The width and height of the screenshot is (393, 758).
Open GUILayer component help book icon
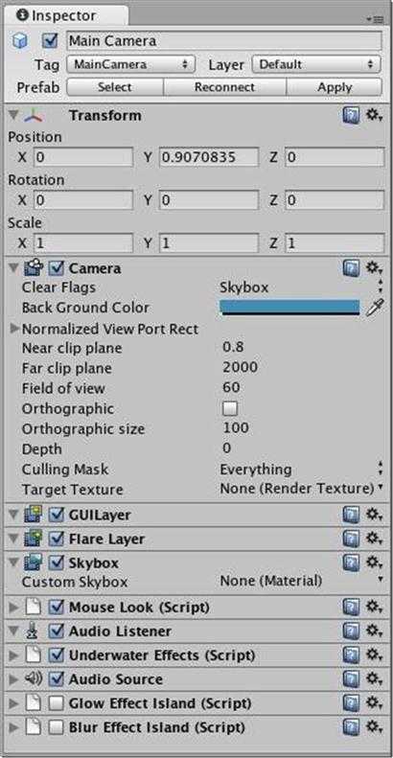point(352,516)
